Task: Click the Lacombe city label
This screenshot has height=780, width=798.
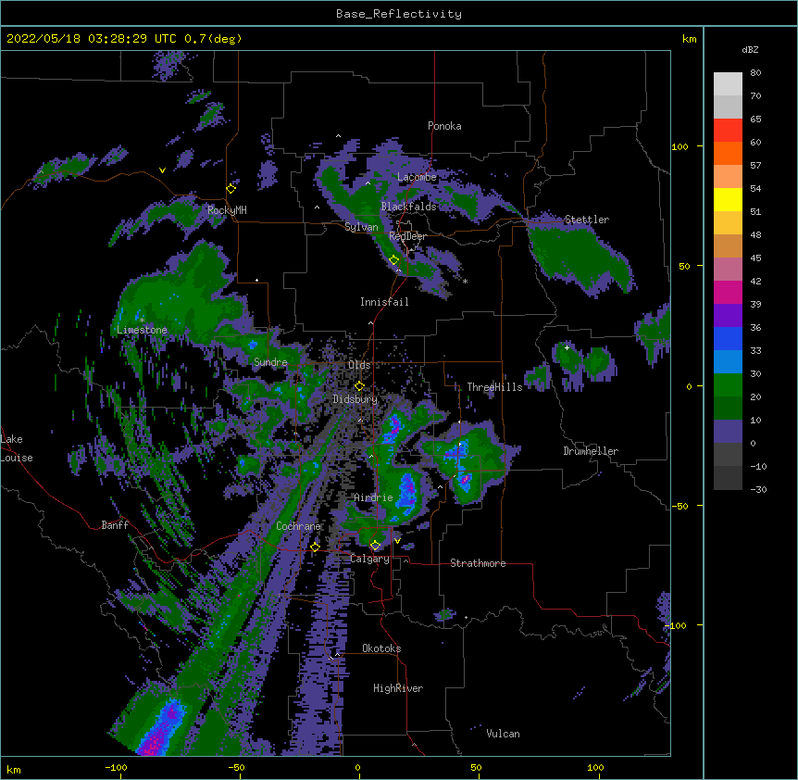Action: coord(417,177)
